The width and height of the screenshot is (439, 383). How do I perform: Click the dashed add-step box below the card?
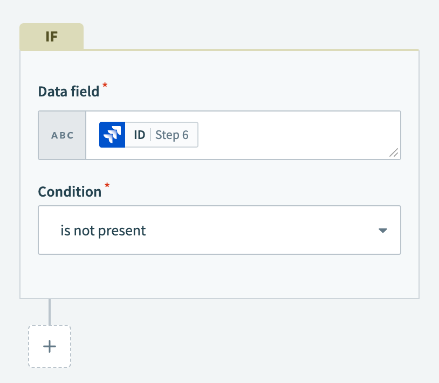point(49,346)
